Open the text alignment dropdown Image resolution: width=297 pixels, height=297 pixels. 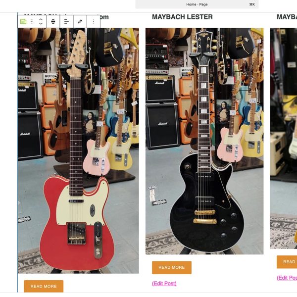[x=66, y=22]
